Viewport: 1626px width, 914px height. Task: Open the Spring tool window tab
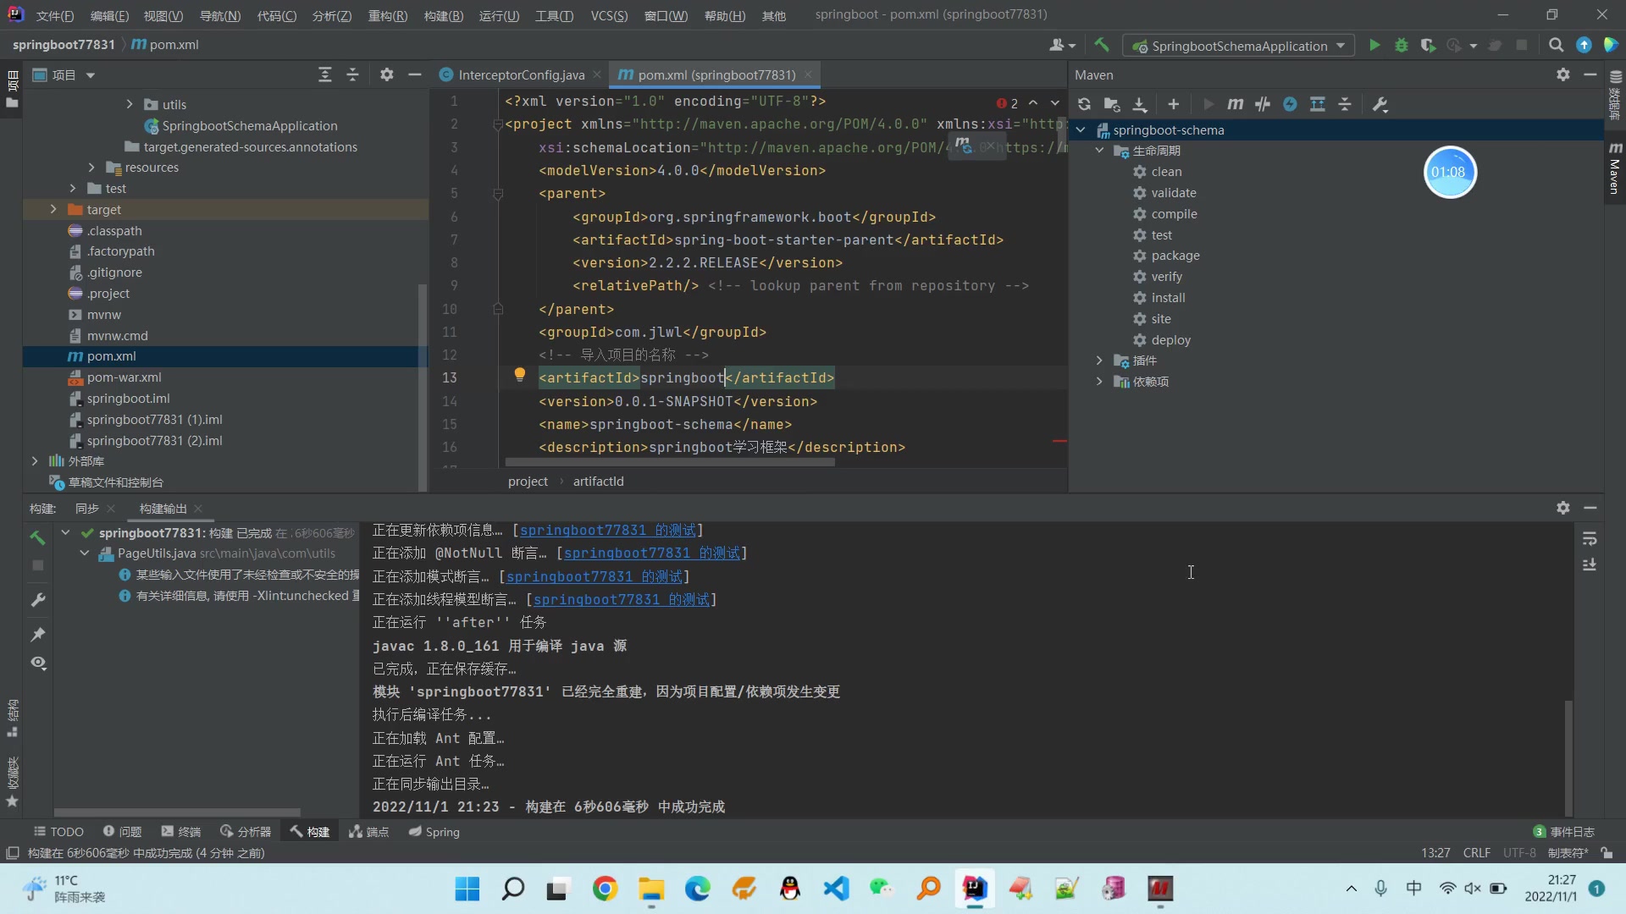(x=434, y=832)
